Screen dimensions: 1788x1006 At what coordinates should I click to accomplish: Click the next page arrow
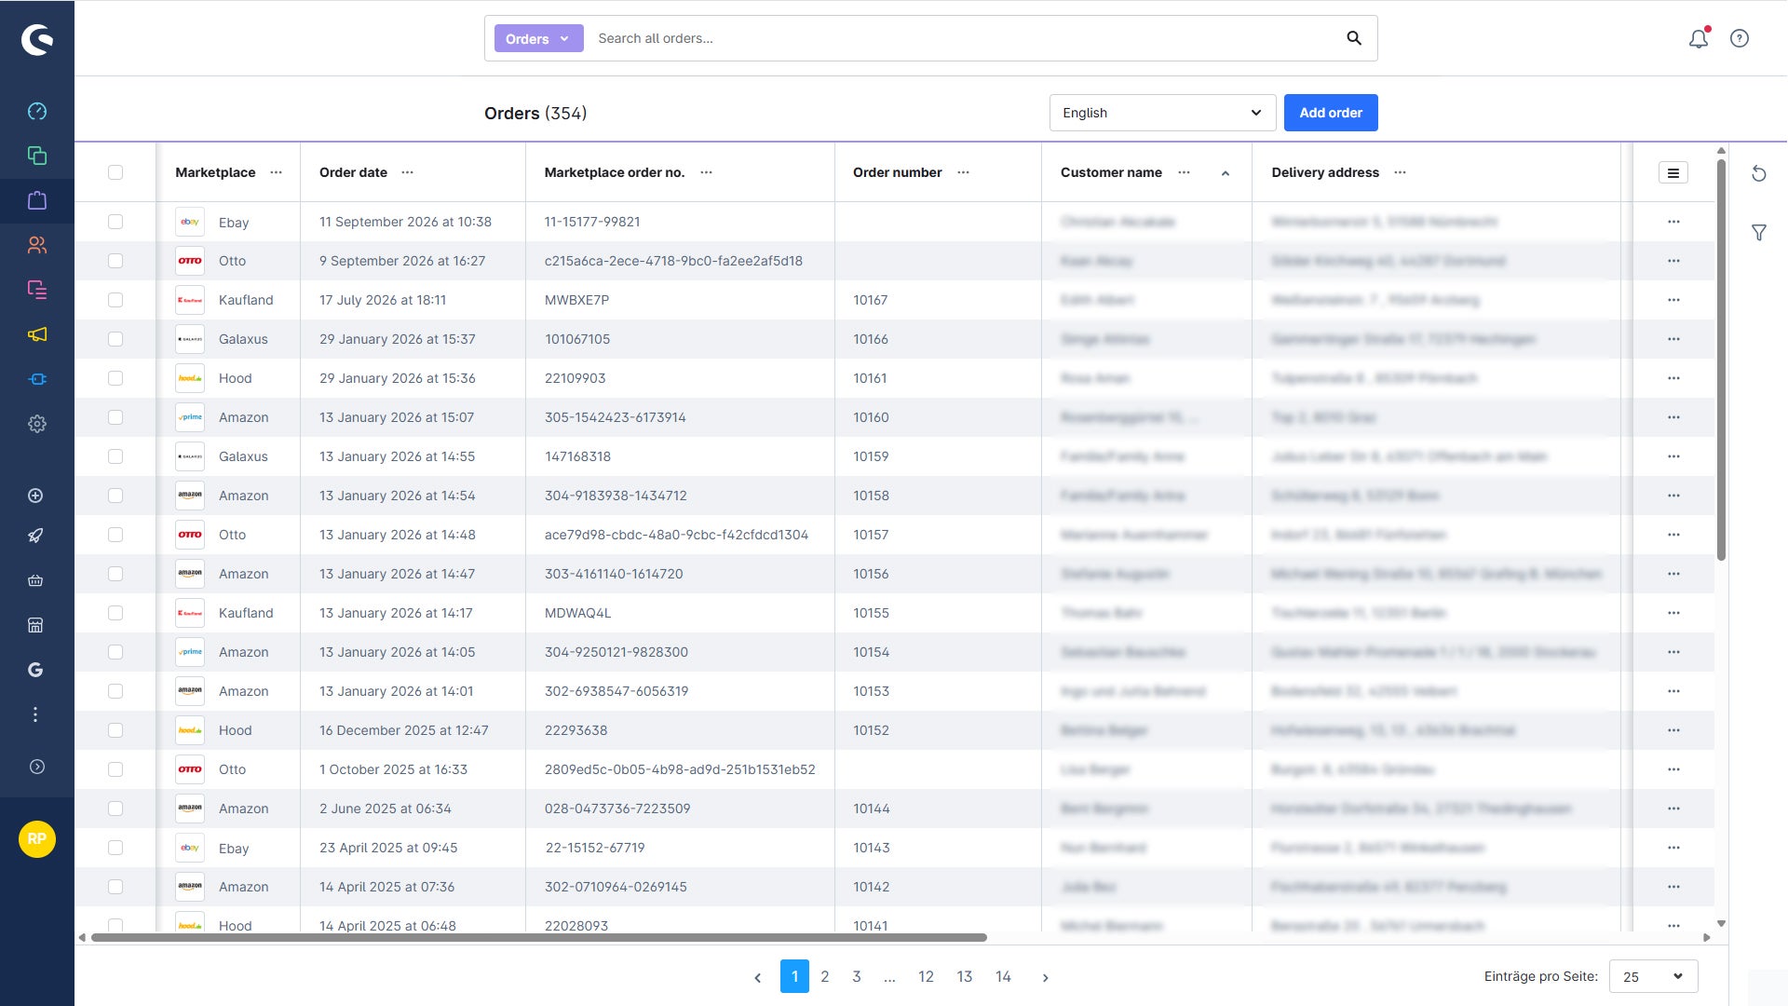pyautogui.click(x=1046, y=977)
